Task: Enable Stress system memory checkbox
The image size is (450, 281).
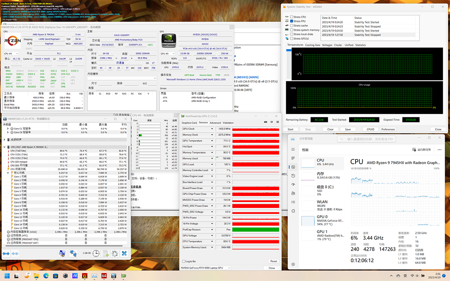Action: (x=292, y=30)
